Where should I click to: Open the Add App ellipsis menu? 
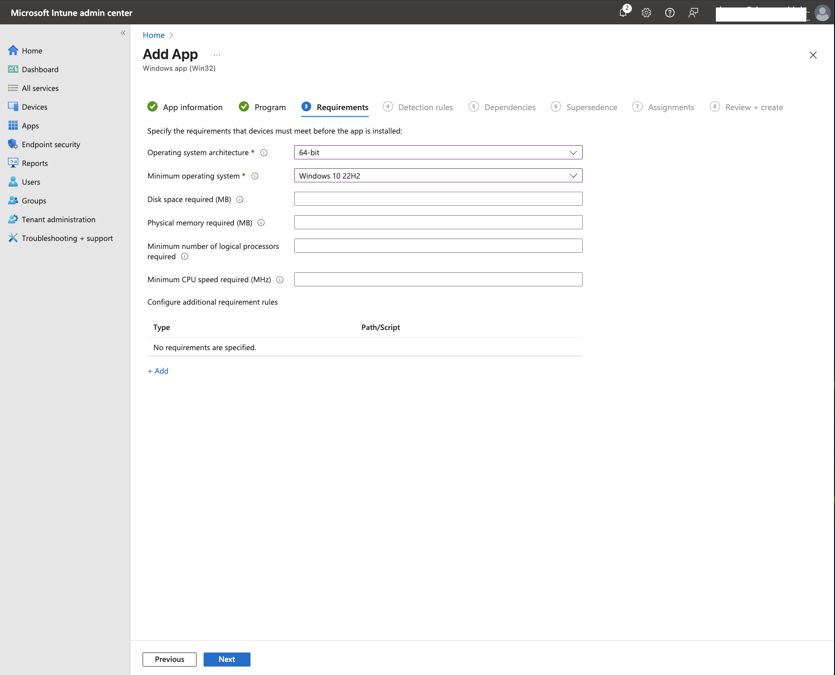(217, 55)
